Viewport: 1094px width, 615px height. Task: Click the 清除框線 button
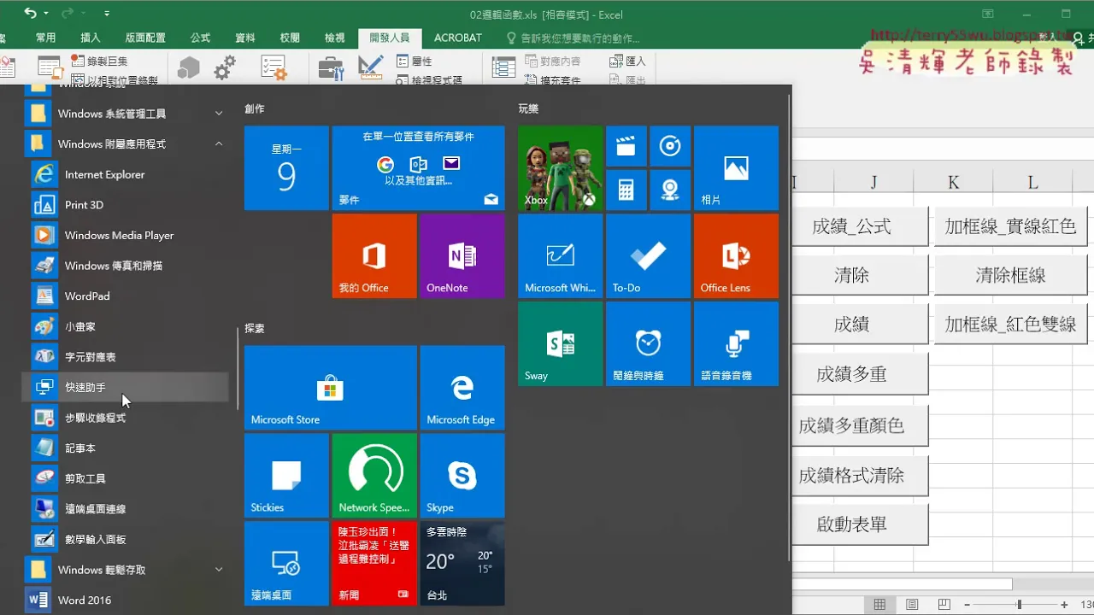coord(1011,275)
